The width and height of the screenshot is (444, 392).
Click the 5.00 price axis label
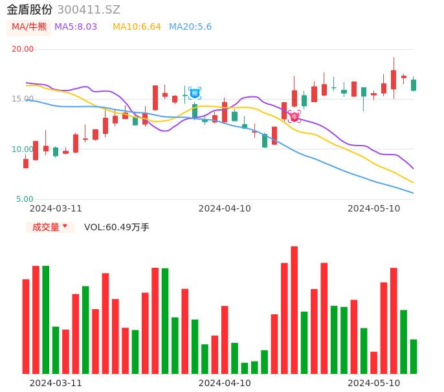point(25,199)
